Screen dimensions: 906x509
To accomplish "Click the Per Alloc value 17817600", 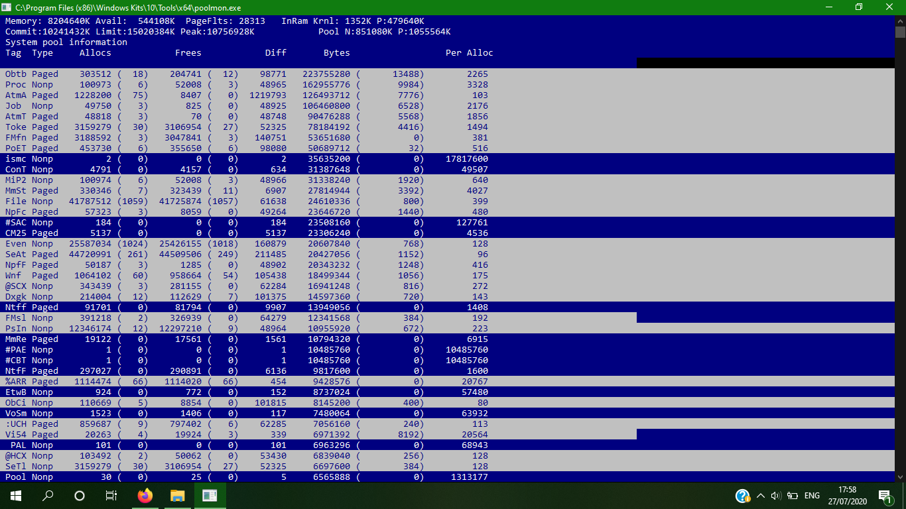I will click(x=467, y=159).
